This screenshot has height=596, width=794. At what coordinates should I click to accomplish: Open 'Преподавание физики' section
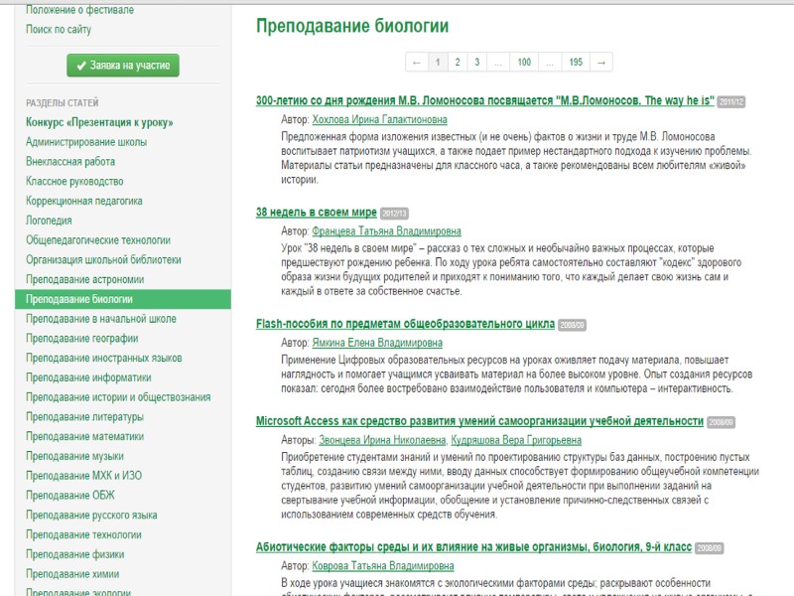click(x=75, y=554)
